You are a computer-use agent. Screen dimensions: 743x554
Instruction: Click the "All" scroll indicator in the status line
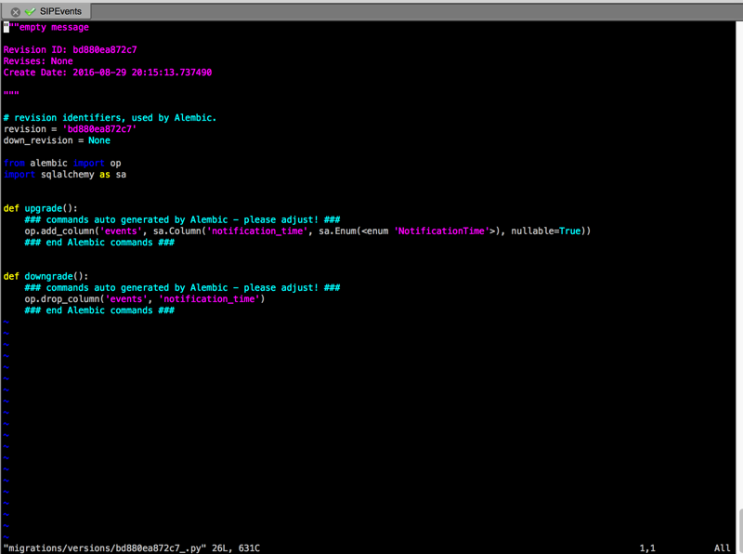723,547
